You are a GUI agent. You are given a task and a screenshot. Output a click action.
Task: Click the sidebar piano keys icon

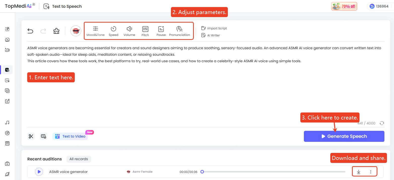point(7,144)
